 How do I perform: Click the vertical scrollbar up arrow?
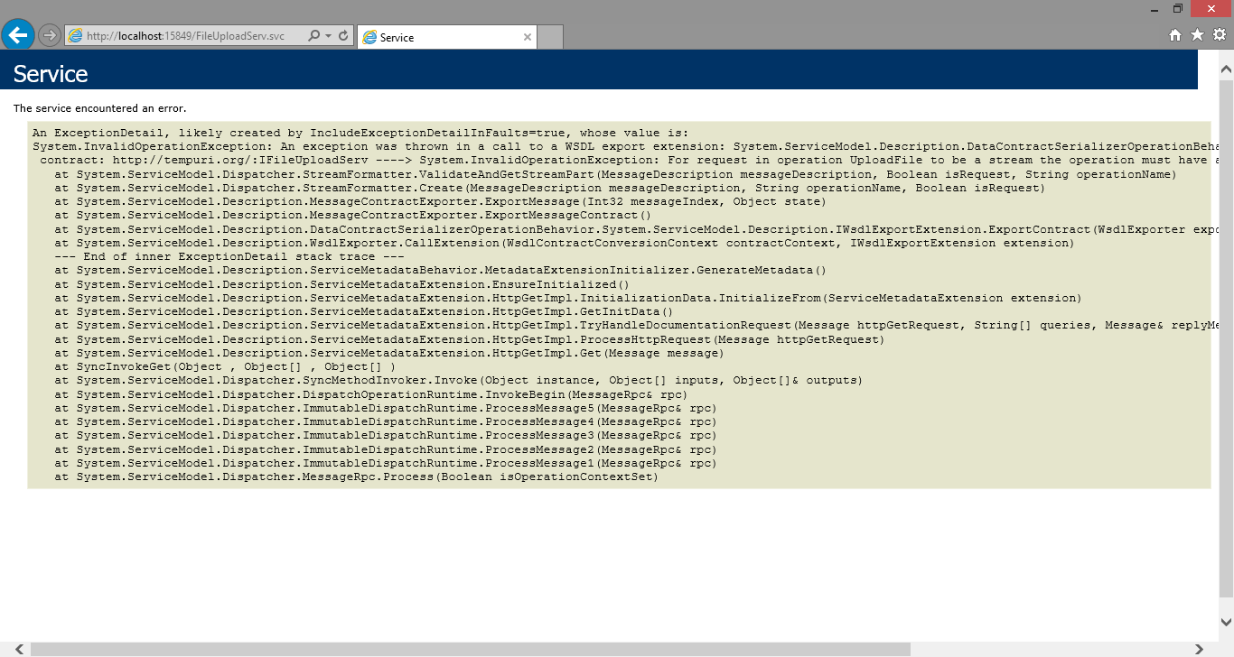tap(1226, 69)
